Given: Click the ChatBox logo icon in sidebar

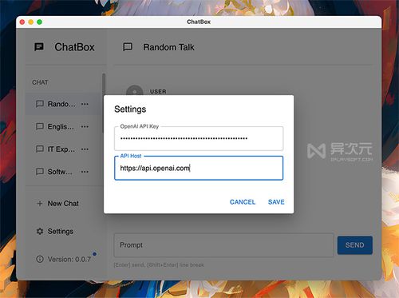Looking at the screenshot, I should [x=39, y=47].
